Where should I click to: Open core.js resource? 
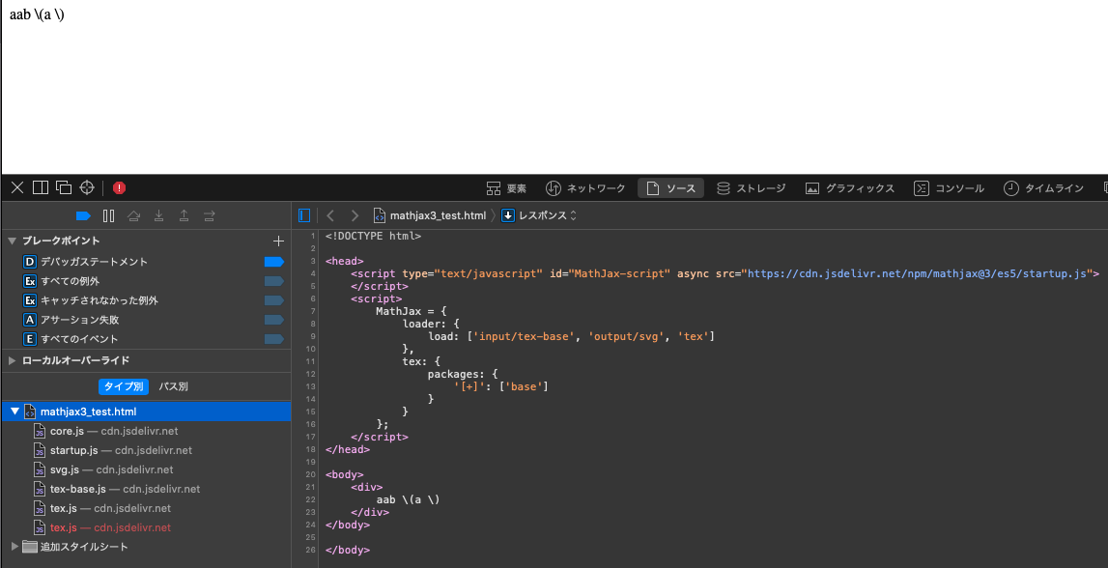point(146,431)
